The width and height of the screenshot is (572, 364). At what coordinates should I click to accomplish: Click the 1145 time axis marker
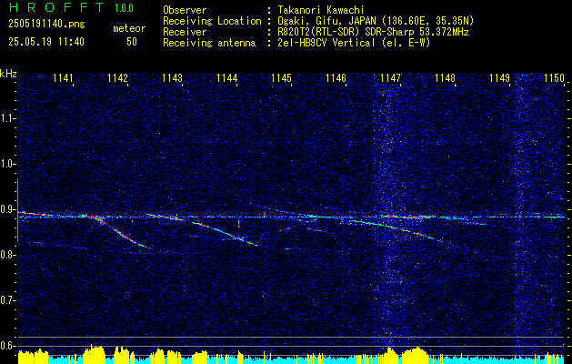(281, 77)
